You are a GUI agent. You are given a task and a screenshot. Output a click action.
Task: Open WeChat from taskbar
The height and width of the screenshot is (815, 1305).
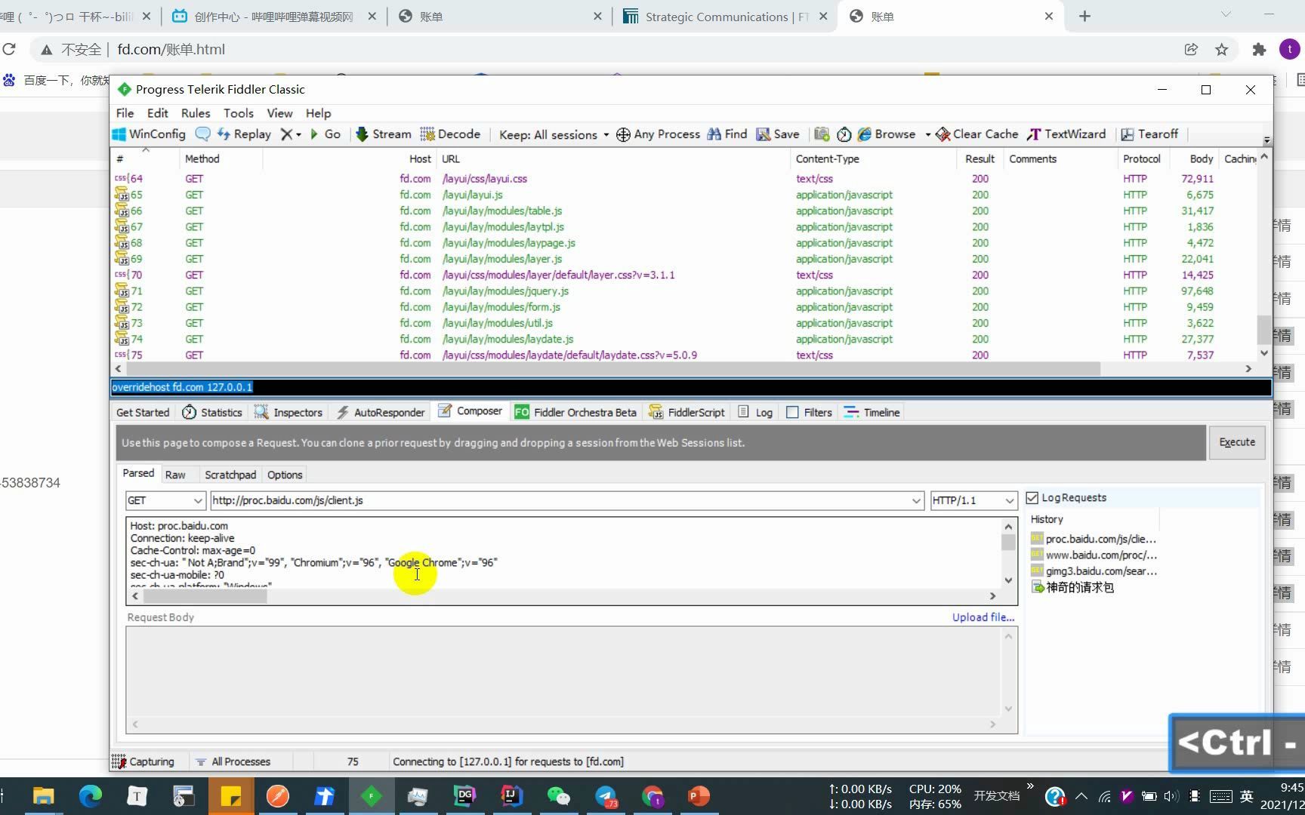[558, 796]
